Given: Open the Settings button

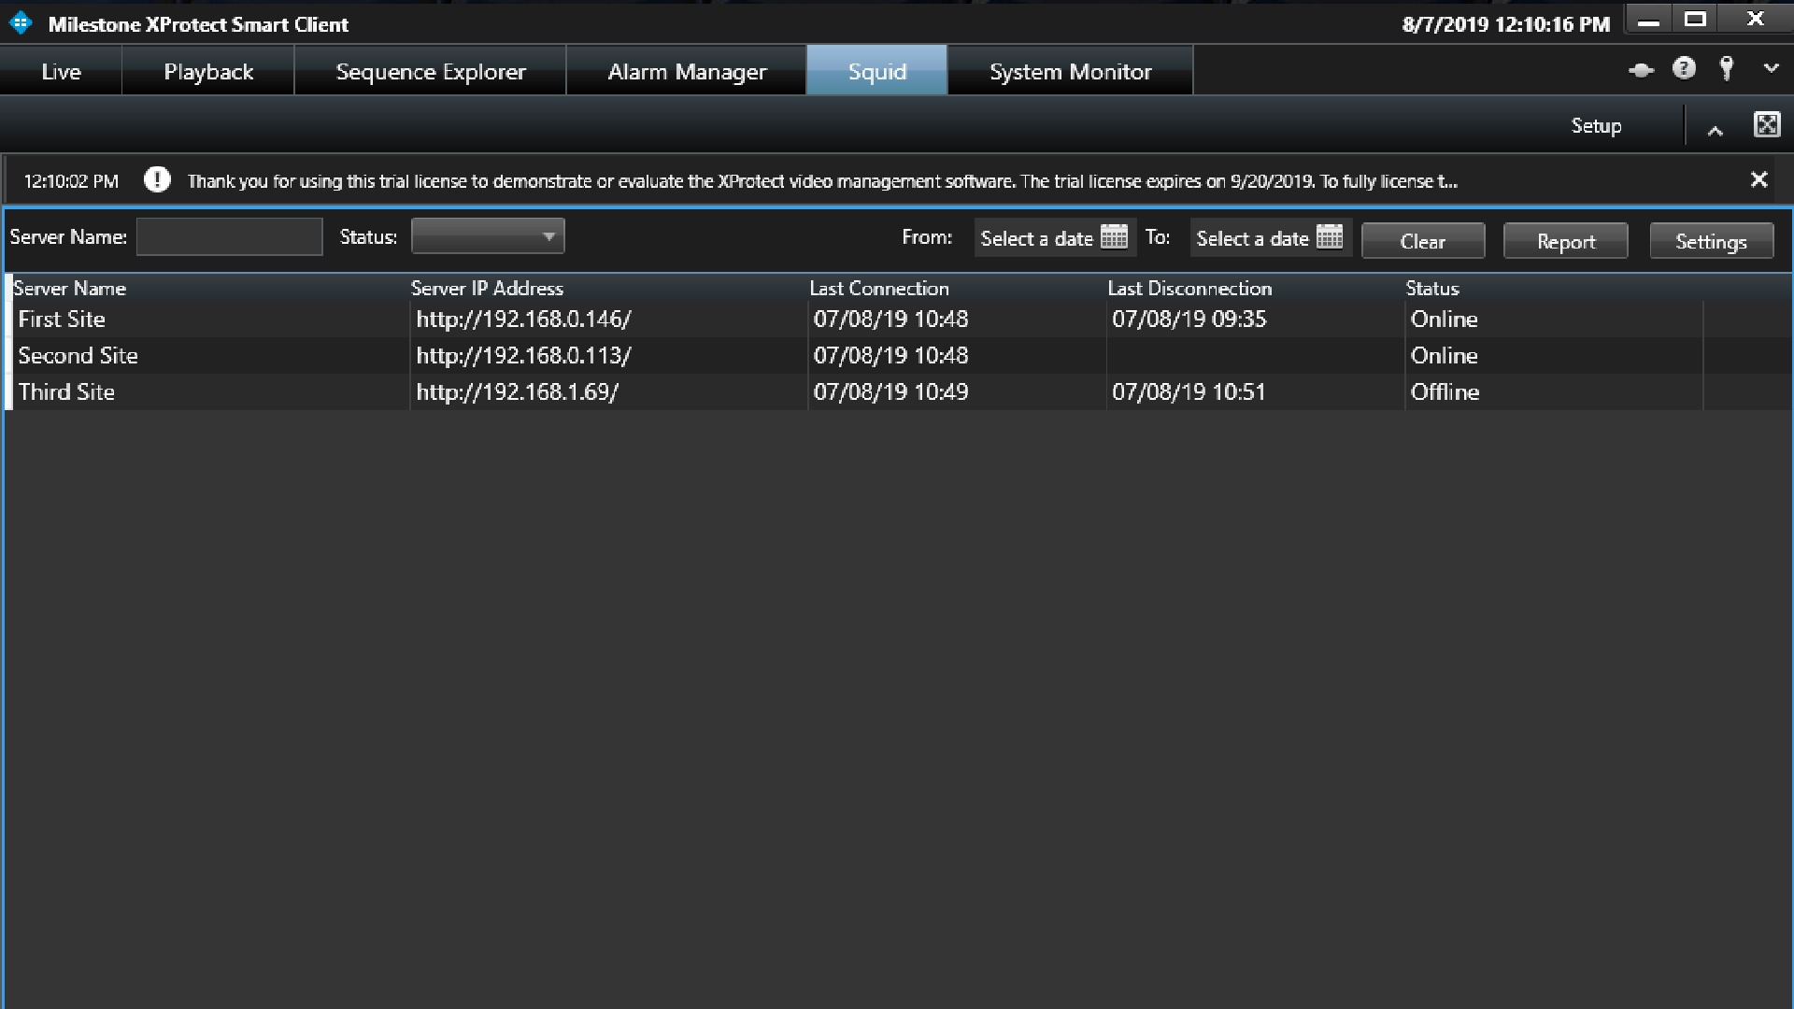Looking at the screenshot, I should (1711, 241).
